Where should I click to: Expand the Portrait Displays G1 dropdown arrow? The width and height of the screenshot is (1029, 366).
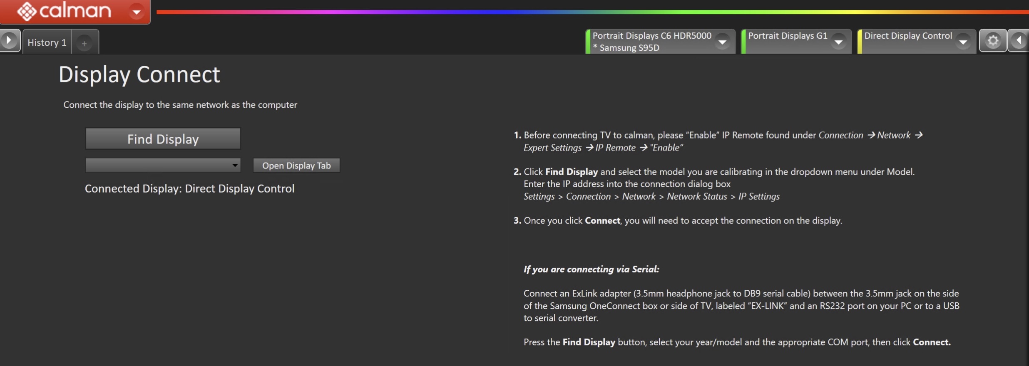pyautogui.click(x=838, y=42)
